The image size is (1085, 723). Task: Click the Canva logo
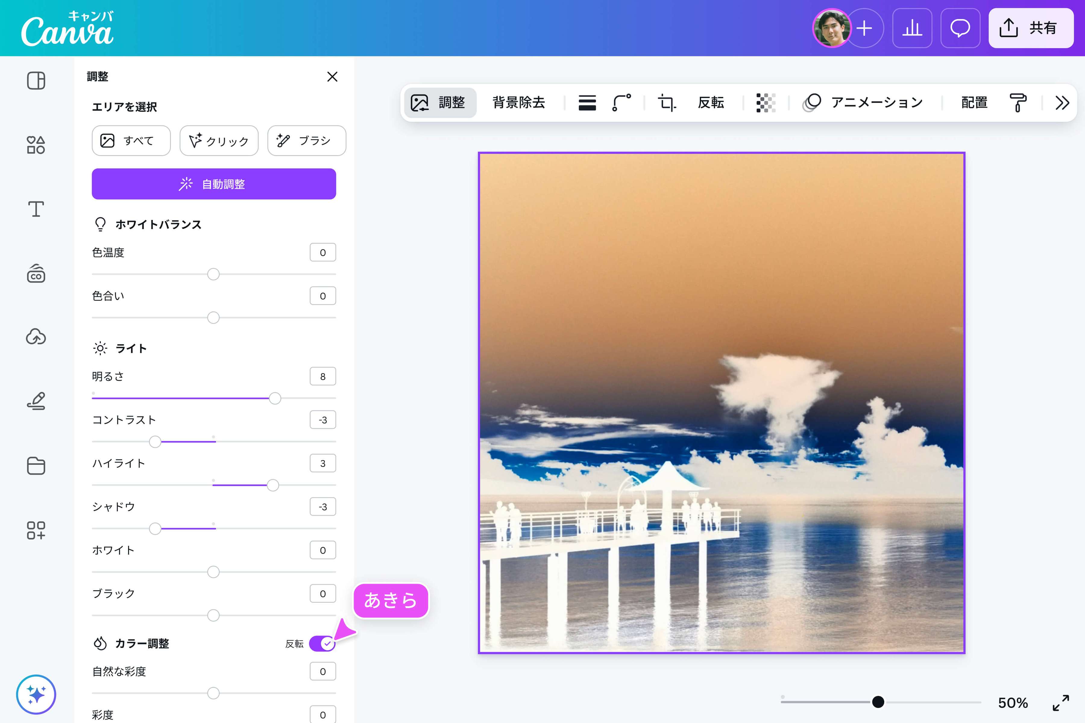pyautogui.click(x=67, y=29)
